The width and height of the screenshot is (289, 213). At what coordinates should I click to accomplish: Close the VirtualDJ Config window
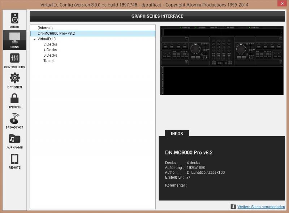(x=282, y=3)
